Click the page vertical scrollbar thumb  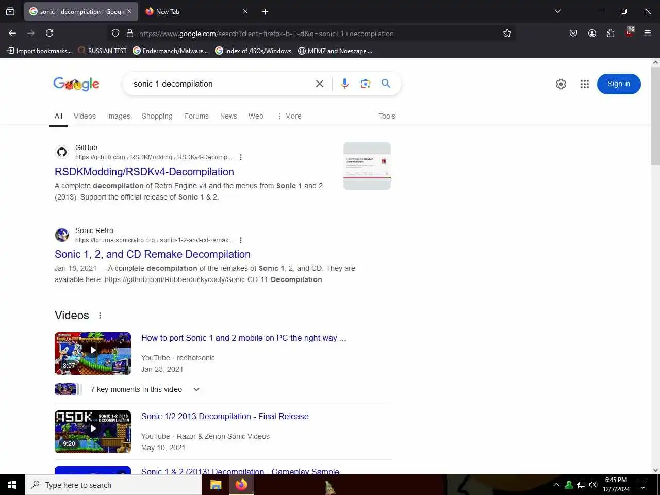pos(655,116)
